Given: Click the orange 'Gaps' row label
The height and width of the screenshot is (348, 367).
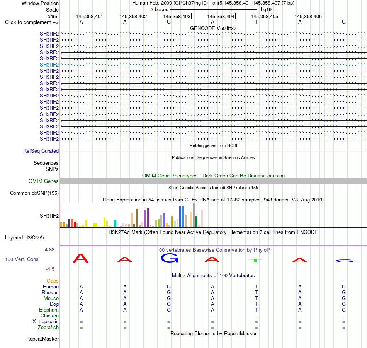Looking at the screenshot, I should (53, 281).
